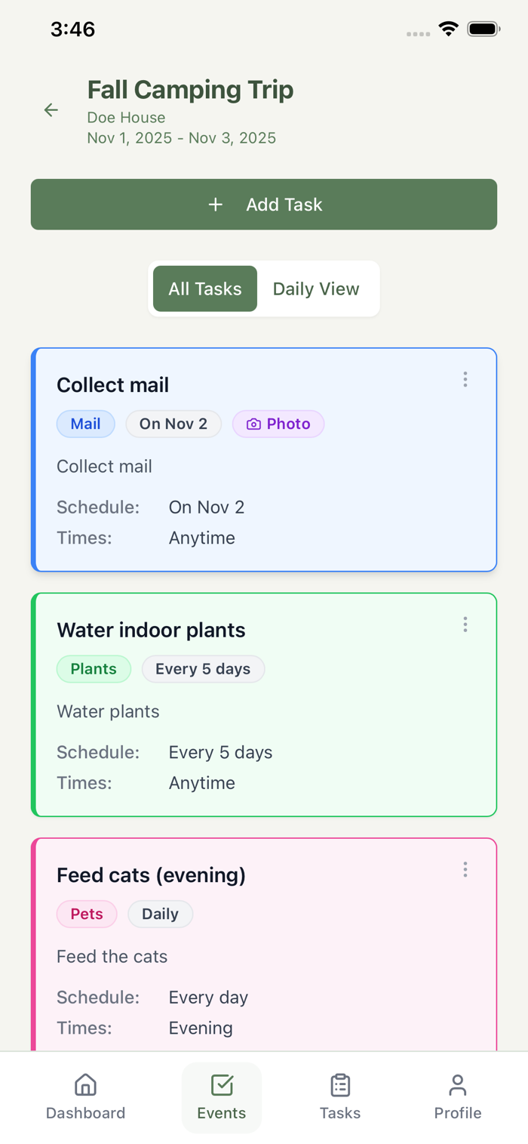Viewport: 528px width, 1144px height.
Task: Click the Every 5 days badge
Action: pyautogui.click(x=203, y=669)
